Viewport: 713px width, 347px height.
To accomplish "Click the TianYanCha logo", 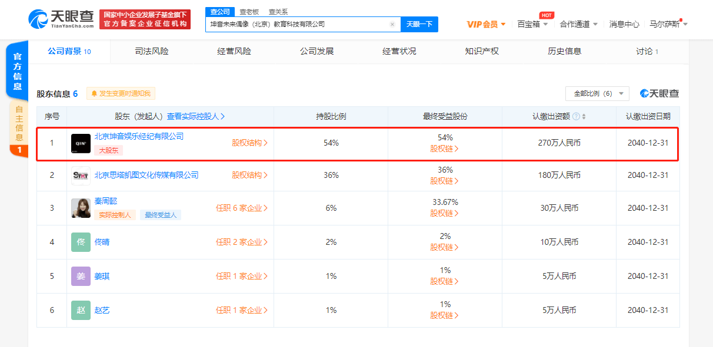I will click(61, 19).
